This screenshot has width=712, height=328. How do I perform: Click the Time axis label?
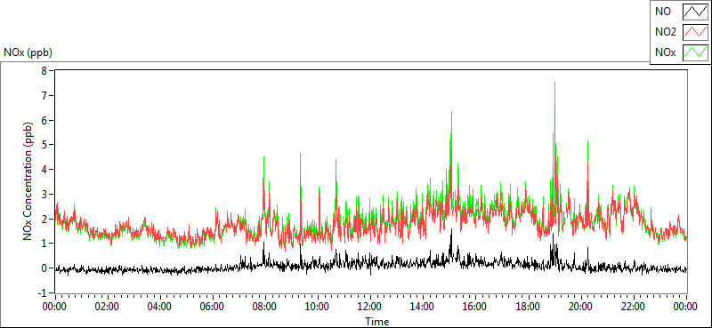pyautogui.click(x=376, y=322)
